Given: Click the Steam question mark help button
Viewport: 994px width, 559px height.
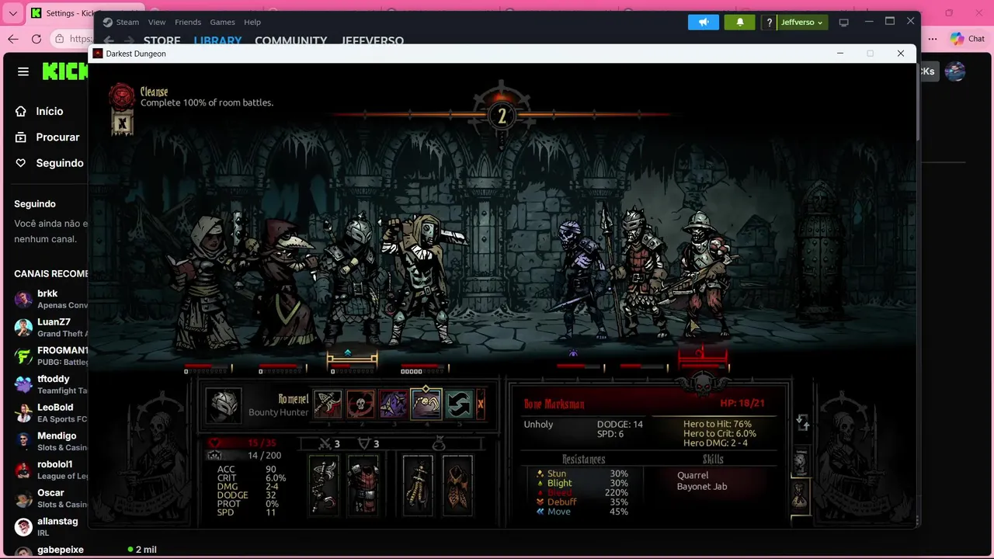Looking at the screenshot, I should tap(770, 23).
